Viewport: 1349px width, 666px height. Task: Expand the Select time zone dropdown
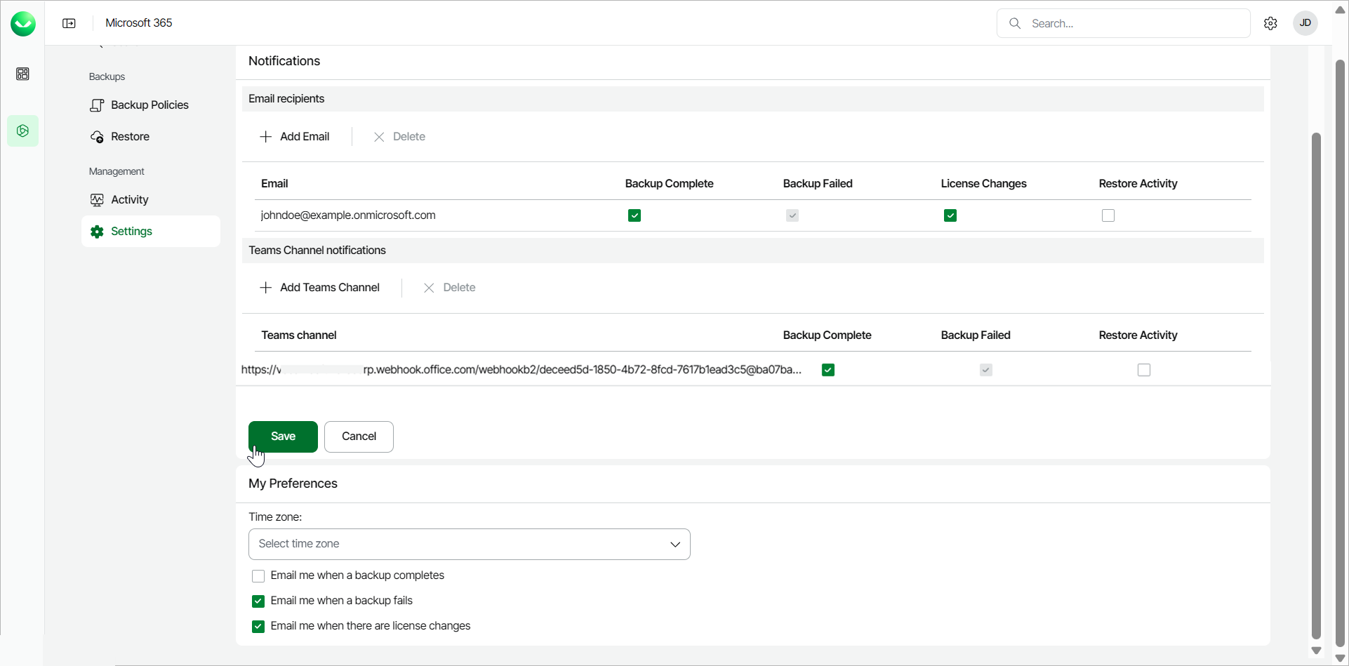tap(469, 545)
